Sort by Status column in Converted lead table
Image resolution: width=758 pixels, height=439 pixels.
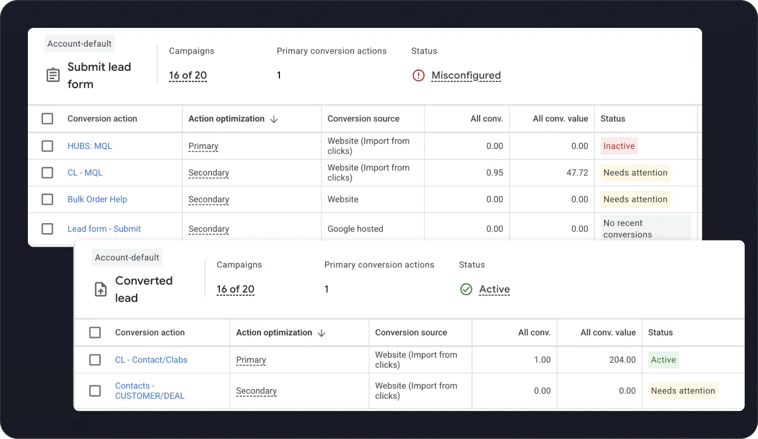click(660, 332)
